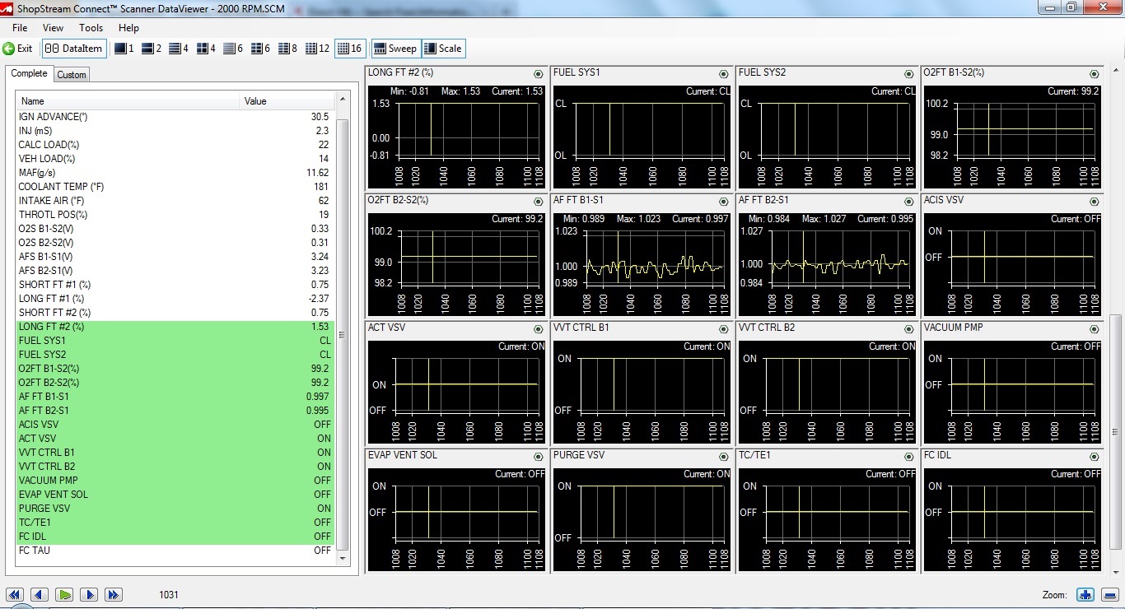Select the MAF(g/s) row
This screenshot has width=1125, height=609.
175,173
